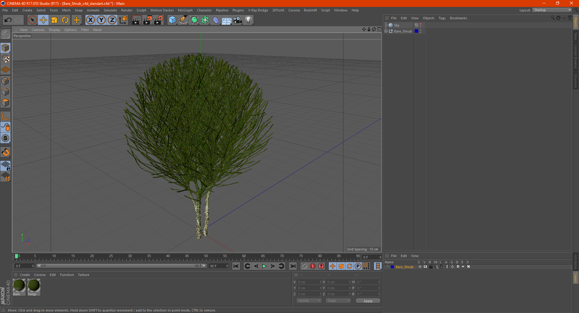
Task: Render the active view
Action: pyautogui.click(x=136, y=20)
